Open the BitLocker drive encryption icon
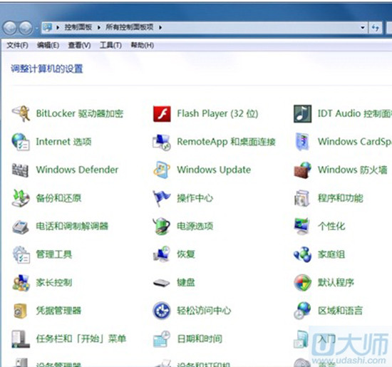 (21, 114)
